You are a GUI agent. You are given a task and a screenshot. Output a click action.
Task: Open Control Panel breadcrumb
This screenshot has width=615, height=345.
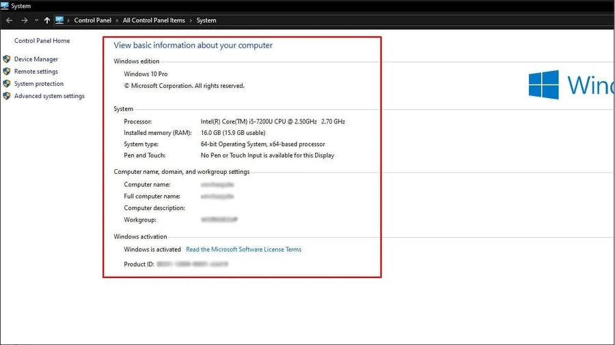(92, 20)
